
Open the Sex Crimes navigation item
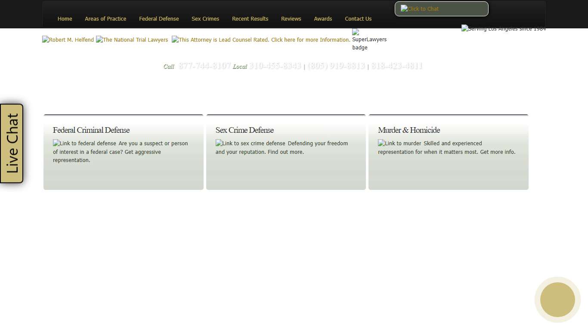pyautogui.click(x=205, y=18)
